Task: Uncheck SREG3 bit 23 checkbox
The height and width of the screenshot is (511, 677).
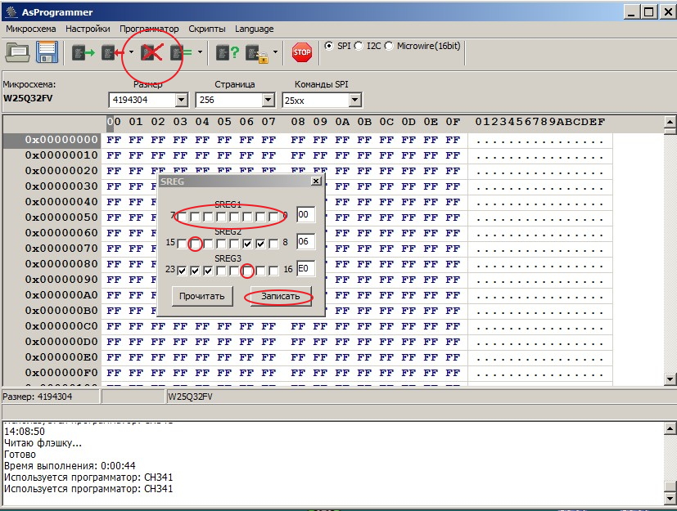Action: (x=183, y=271)
